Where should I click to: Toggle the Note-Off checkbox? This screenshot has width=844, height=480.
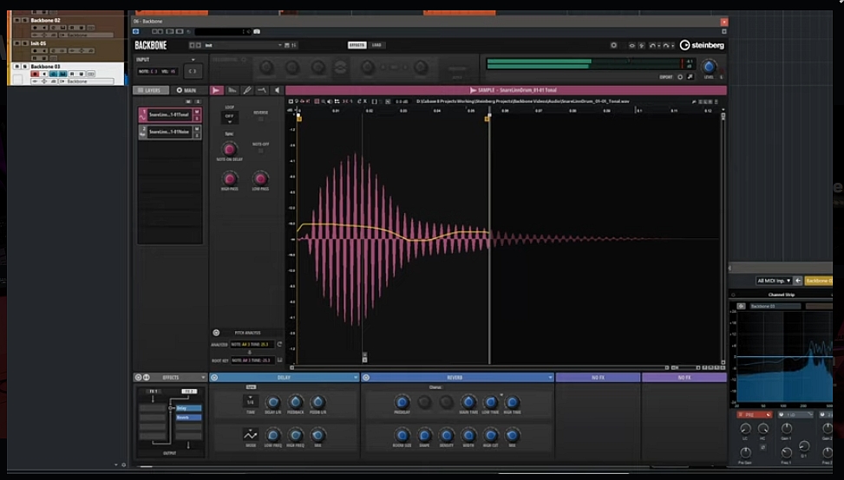(x=260, y=151)
